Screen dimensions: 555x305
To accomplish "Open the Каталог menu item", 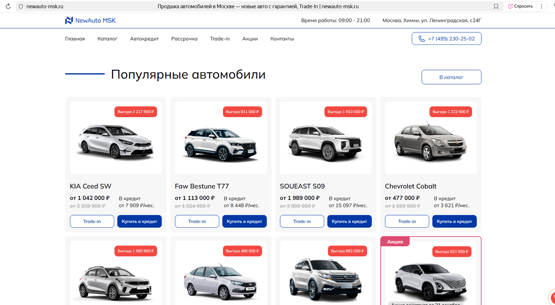I will [107, 39].
